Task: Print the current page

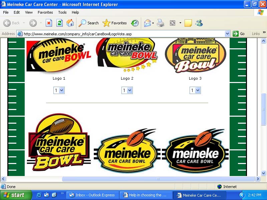Action: point(161,23)
